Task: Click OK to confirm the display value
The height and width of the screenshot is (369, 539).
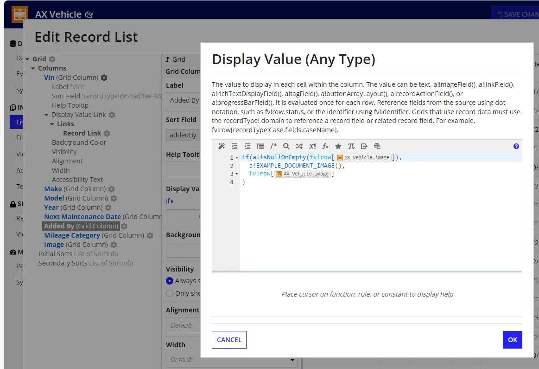Action: point(512,340)
